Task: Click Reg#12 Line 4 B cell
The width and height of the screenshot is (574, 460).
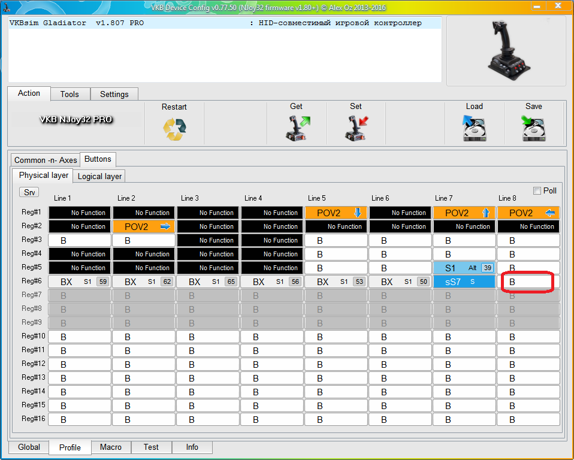Action: [271, 365]
